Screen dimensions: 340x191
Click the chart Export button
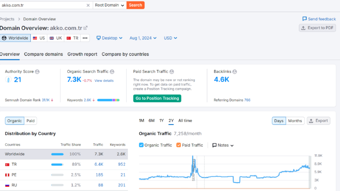point(319,121)
